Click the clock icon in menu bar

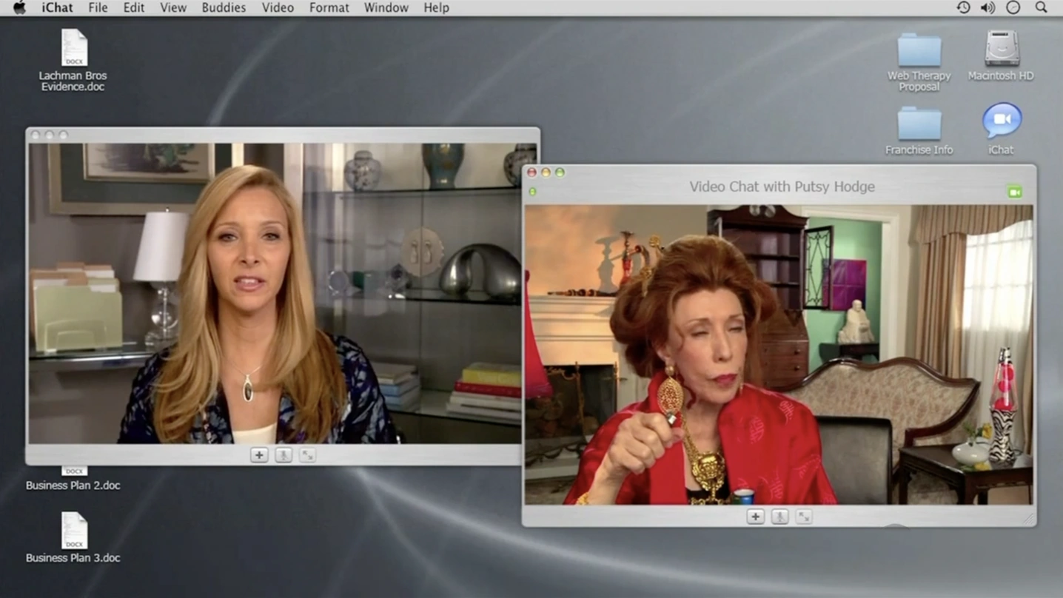coord(1013,7)
